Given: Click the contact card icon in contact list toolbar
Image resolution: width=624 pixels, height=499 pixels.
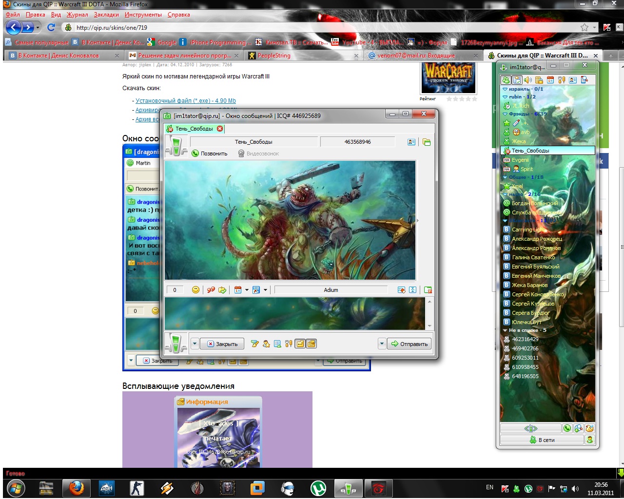Looking at the screenshot, I should (x=573, y=80).
